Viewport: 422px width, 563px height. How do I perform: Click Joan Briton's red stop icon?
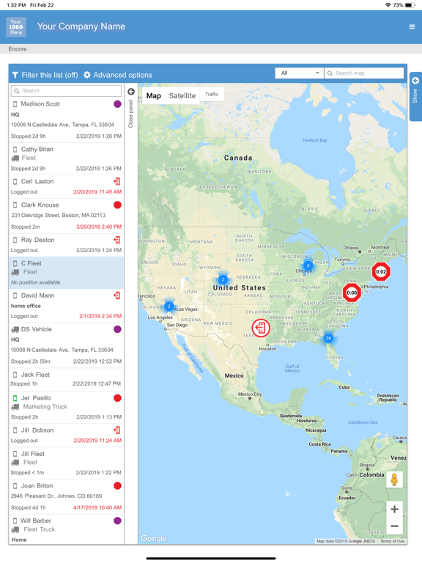[x=117, y=486]
